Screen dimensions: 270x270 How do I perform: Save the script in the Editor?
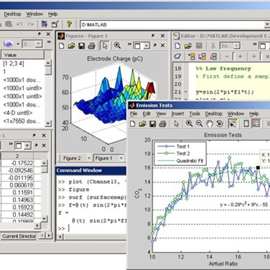[x=199, y=46]
